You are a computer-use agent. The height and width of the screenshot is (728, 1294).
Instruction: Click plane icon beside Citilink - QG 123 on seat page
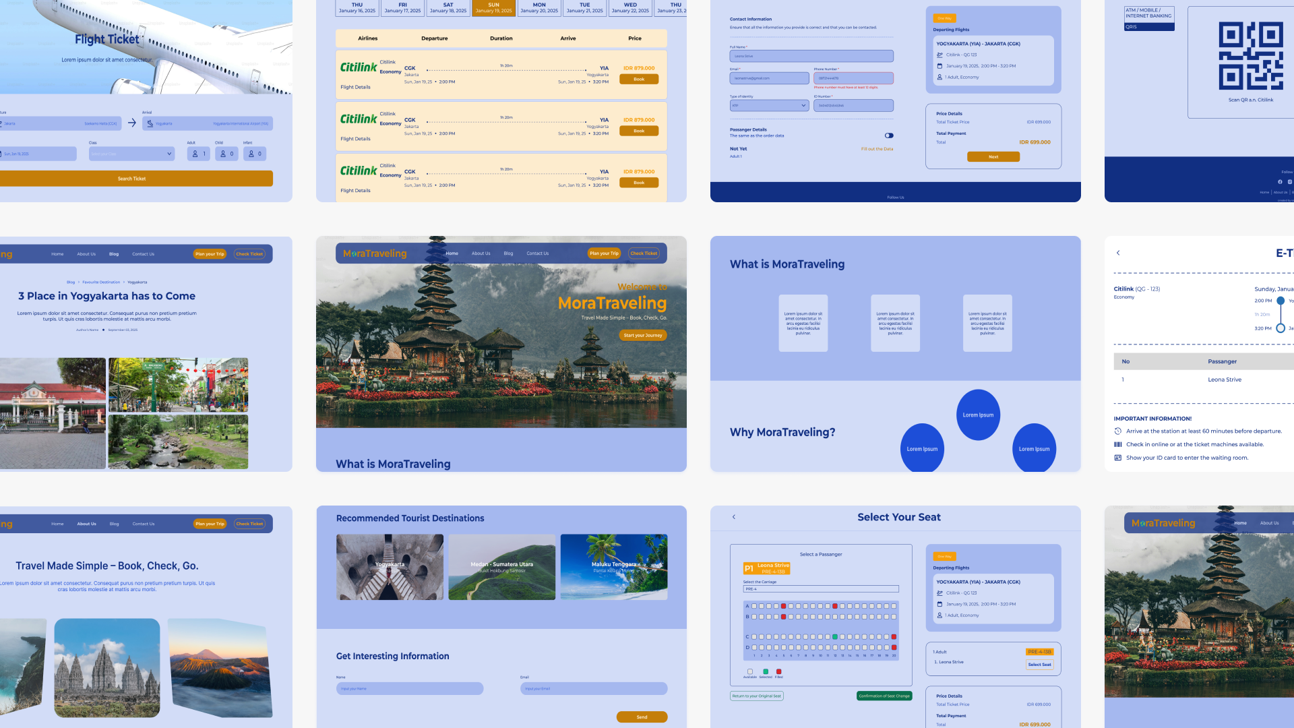939,593
